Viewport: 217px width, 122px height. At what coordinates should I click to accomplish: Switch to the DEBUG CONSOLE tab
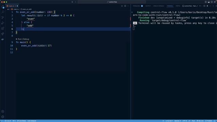(159, 6)
